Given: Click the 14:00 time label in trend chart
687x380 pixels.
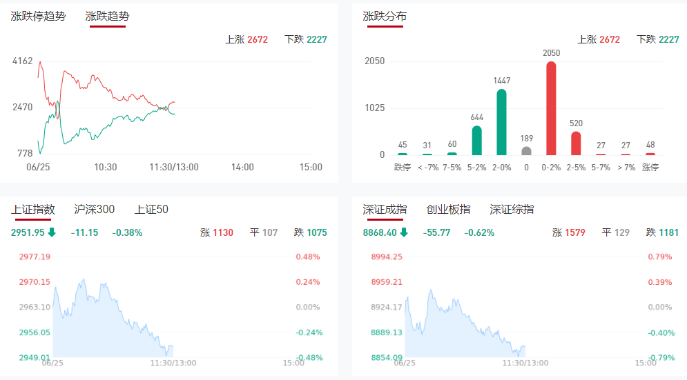Looking at the screenshot, I should 242,167.
